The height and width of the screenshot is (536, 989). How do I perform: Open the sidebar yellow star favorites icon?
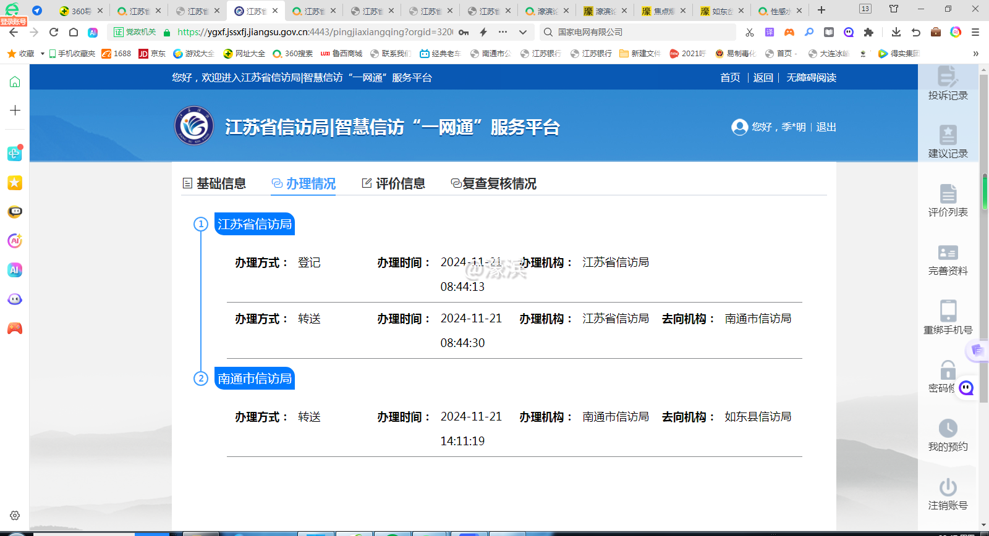pos(15,183)
